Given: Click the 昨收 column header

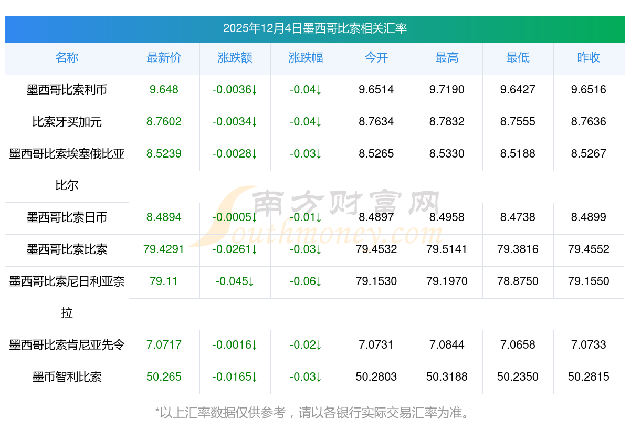Looking at the screenshot, I should 589,58.
